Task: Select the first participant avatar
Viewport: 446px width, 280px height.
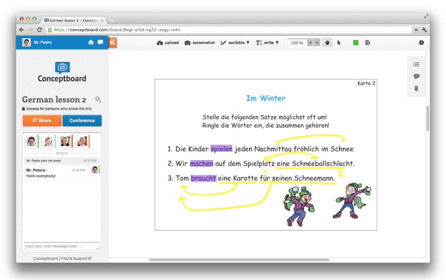Action: [31, 141]
